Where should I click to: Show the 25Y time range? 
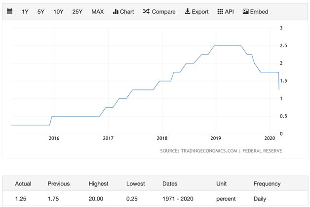[x=77, y=11]
